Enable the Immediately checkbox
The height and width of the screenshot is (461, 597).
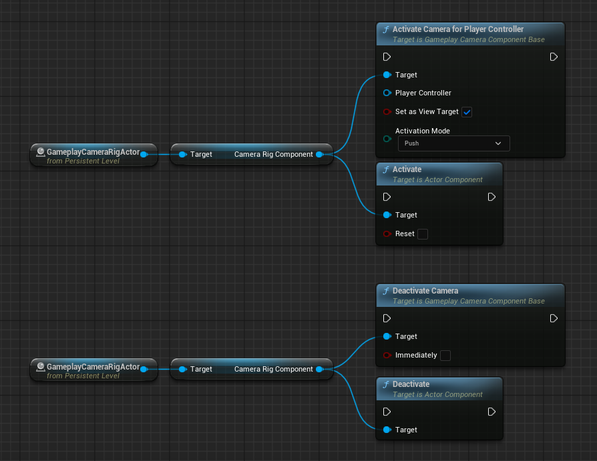point(445,356)
